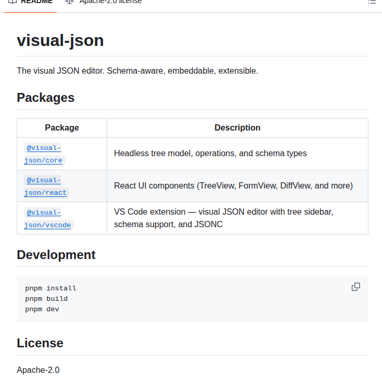
Task: Click the visual-json main heading
Action: click(x=60, y=41)
